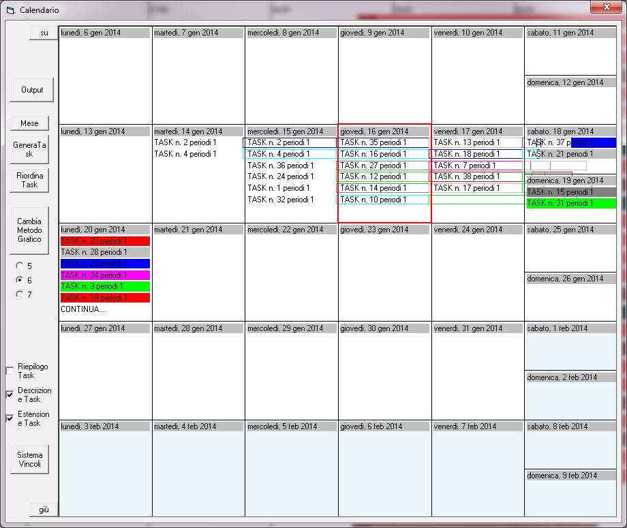Viewport: 627px width, 528px height.
Task: Click the su button to move up
Action: click(x=44, y=33)
